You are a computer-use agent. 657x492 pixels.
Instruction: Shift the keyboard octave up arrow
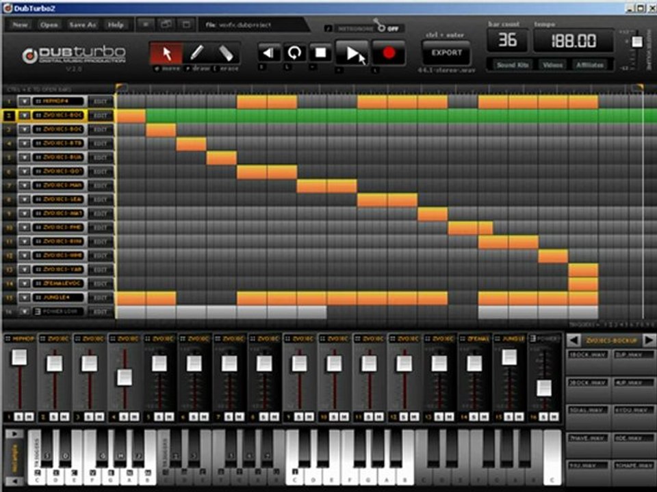(14, 434)
